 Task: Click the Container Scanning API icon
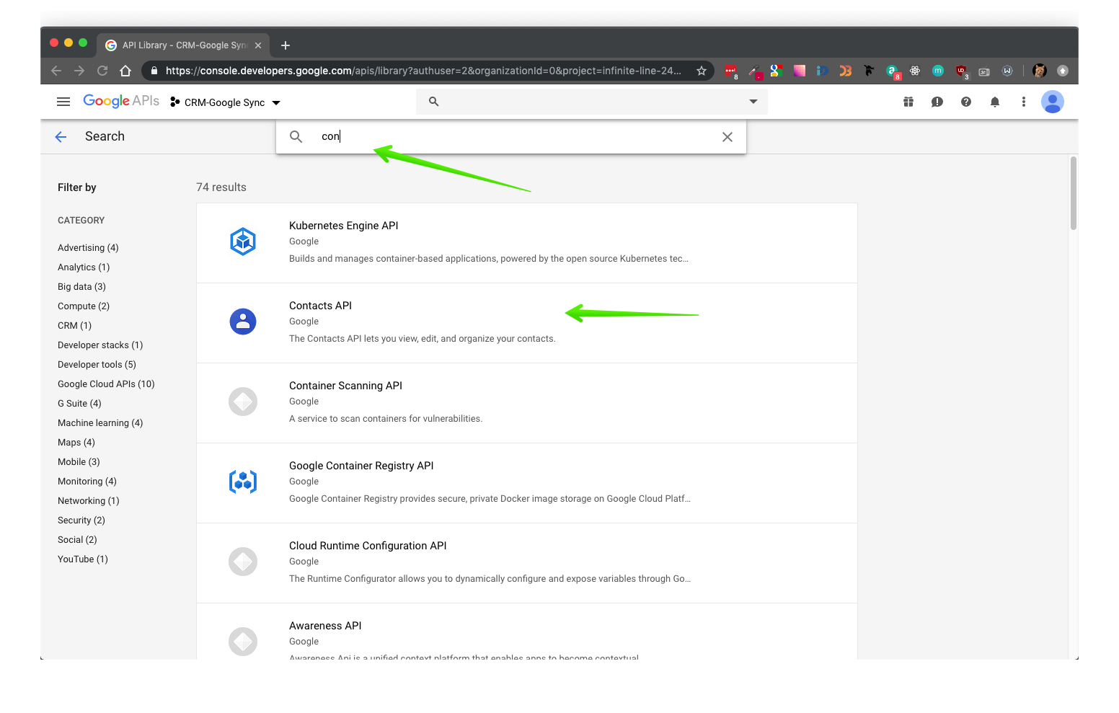(243, 402)
